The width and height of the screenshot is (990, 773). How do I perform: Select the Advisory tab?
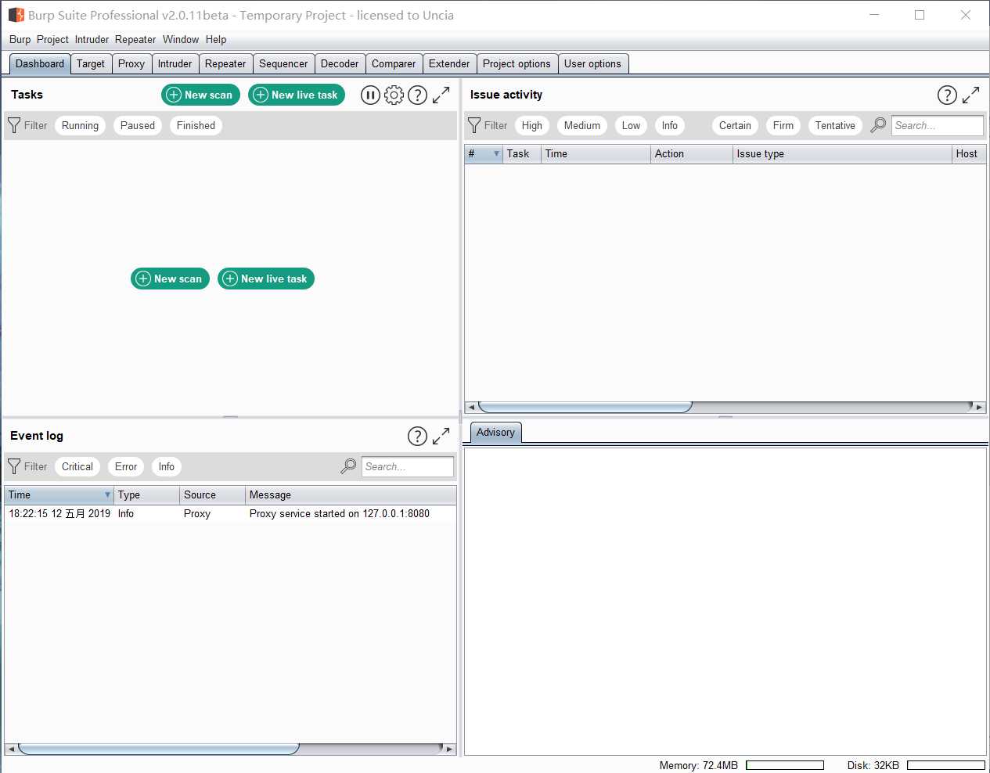coord(495,433)
